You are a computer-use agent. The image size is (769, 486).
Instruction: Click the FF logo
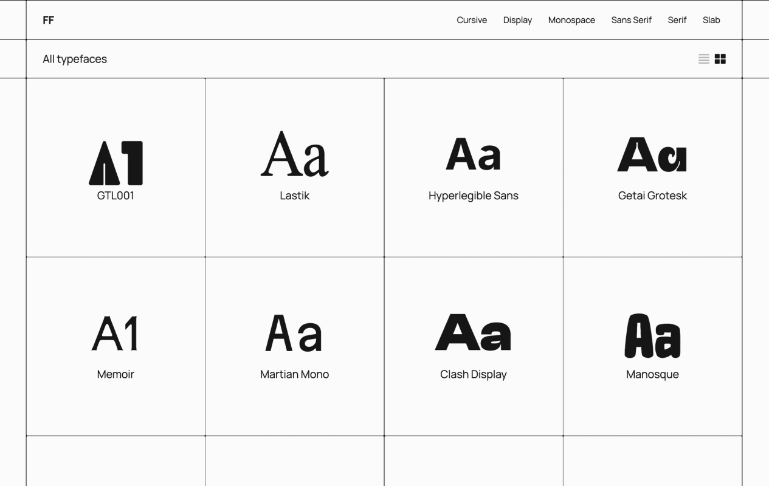click(49, 20)
